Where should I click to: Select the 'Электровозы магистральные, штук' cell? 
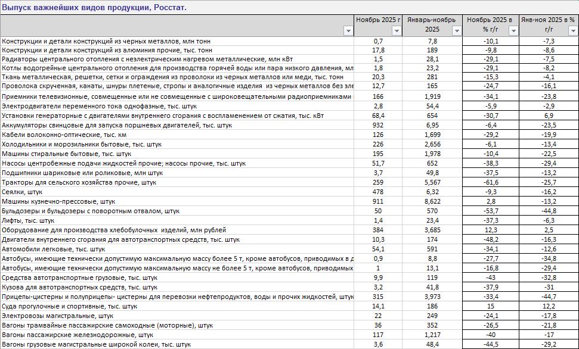(58, 316)
